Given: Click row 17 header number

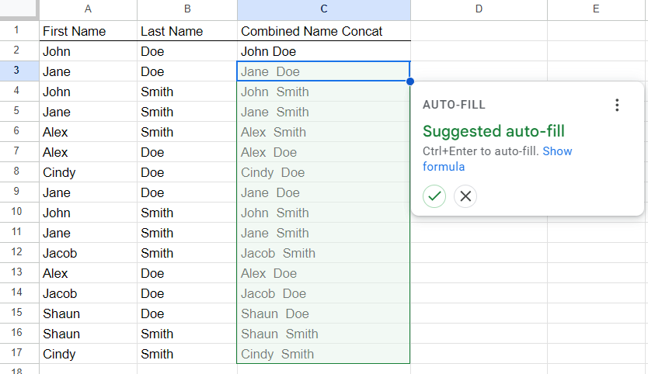Looking at the screenshot, I should coord(16,353).
